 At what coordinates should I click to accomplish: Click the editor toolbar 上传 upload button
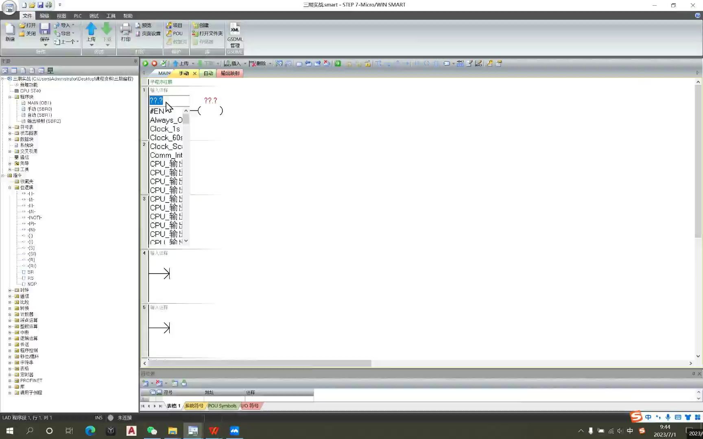coord(181,63)
